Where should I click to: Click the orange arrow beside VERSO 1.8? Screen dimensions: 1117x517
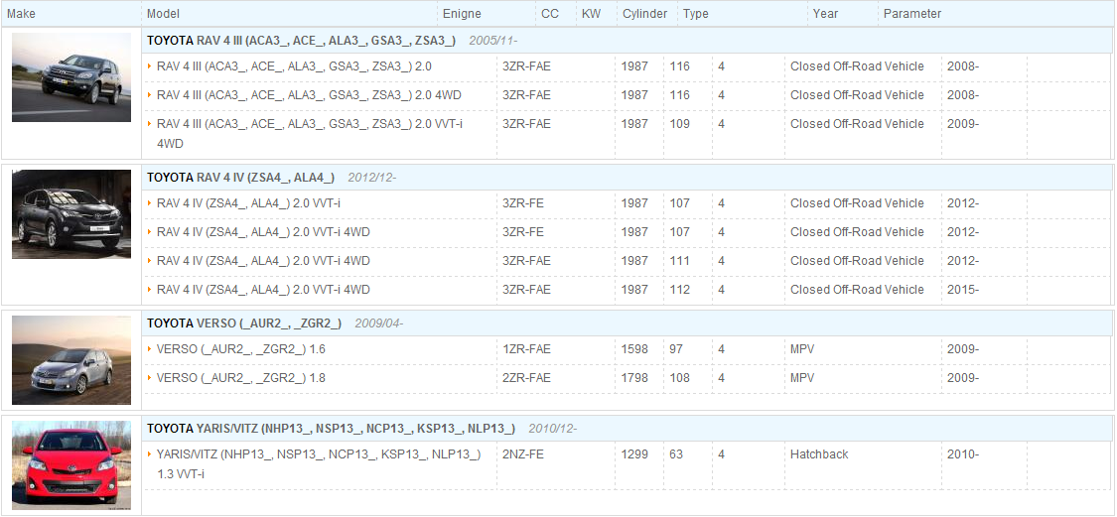[150, 377]
